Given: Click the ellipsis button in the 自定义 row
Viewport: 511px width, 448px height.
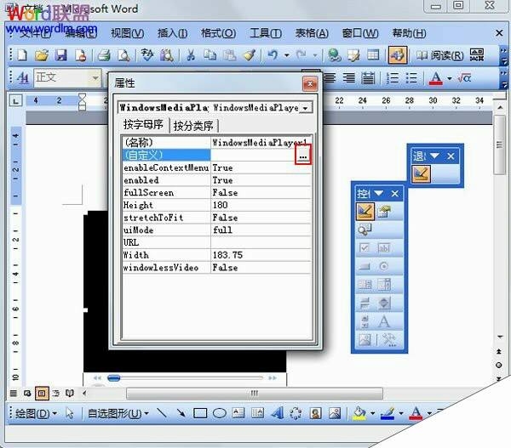Looking at the screenshot, I should (303, 156).
